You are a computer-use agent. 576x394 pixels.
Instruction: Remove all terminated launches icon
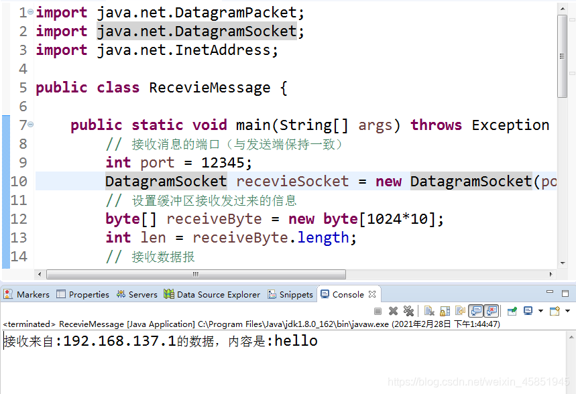pyautogui.click(x=408, y=311)
